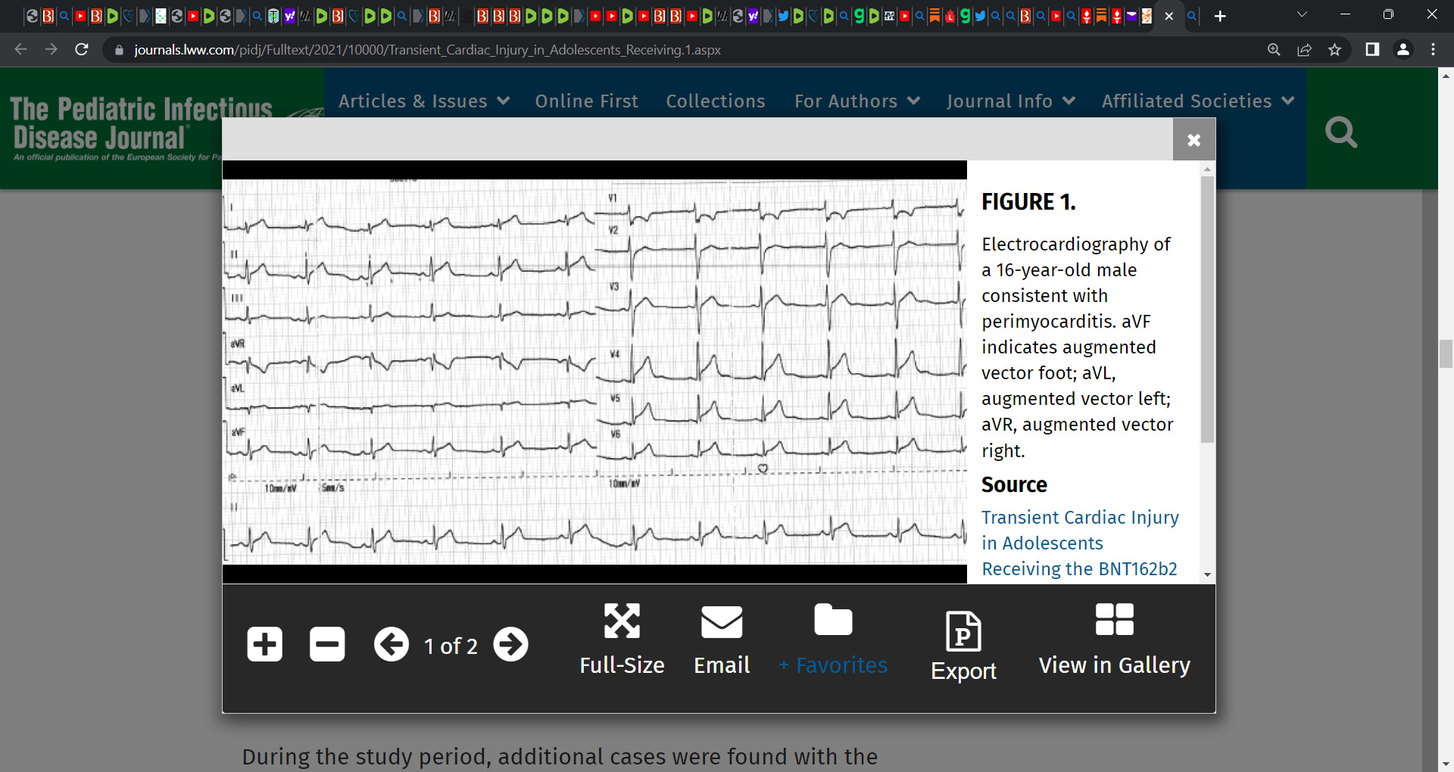Screen dimensions: 1454x772
Task: Click the "1 of 2" counter text
Action: point(451,646)
